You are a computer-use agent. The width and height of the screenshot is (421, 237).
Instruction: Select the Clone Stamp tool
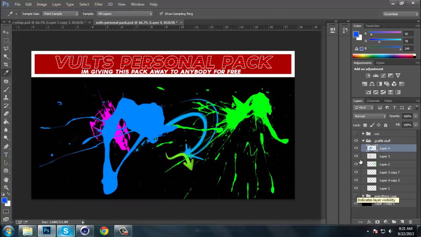click(x=6, y=97)
